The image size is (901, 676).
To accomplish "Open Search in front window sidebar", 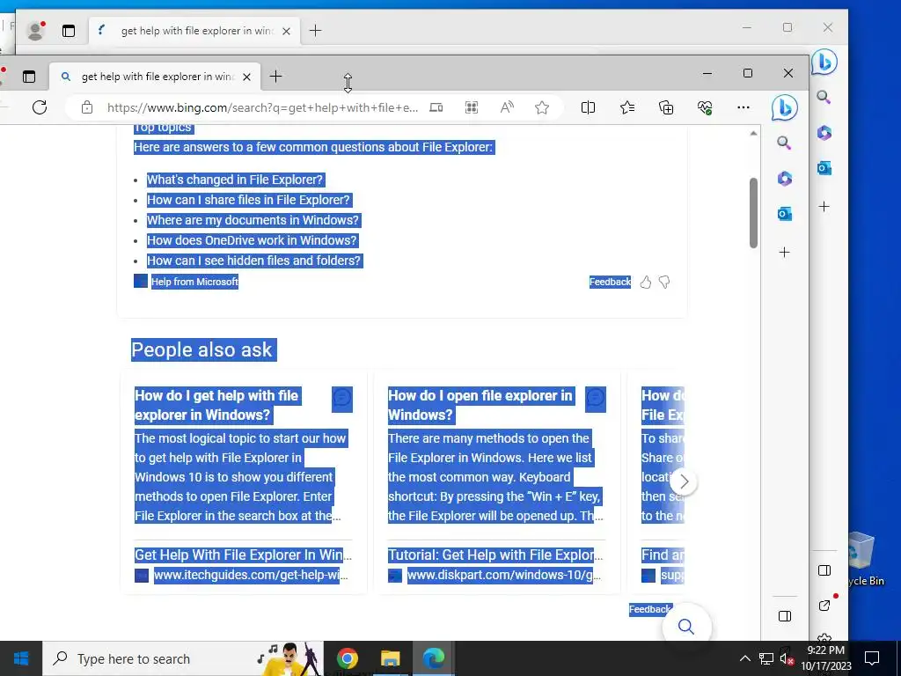I will click(x=784, y=143).
